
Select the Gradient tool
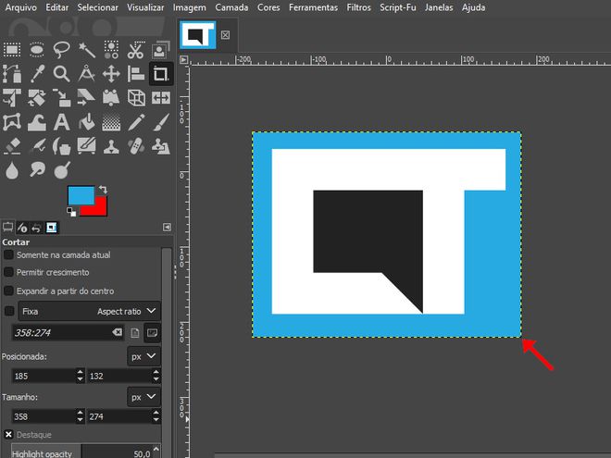111,122
